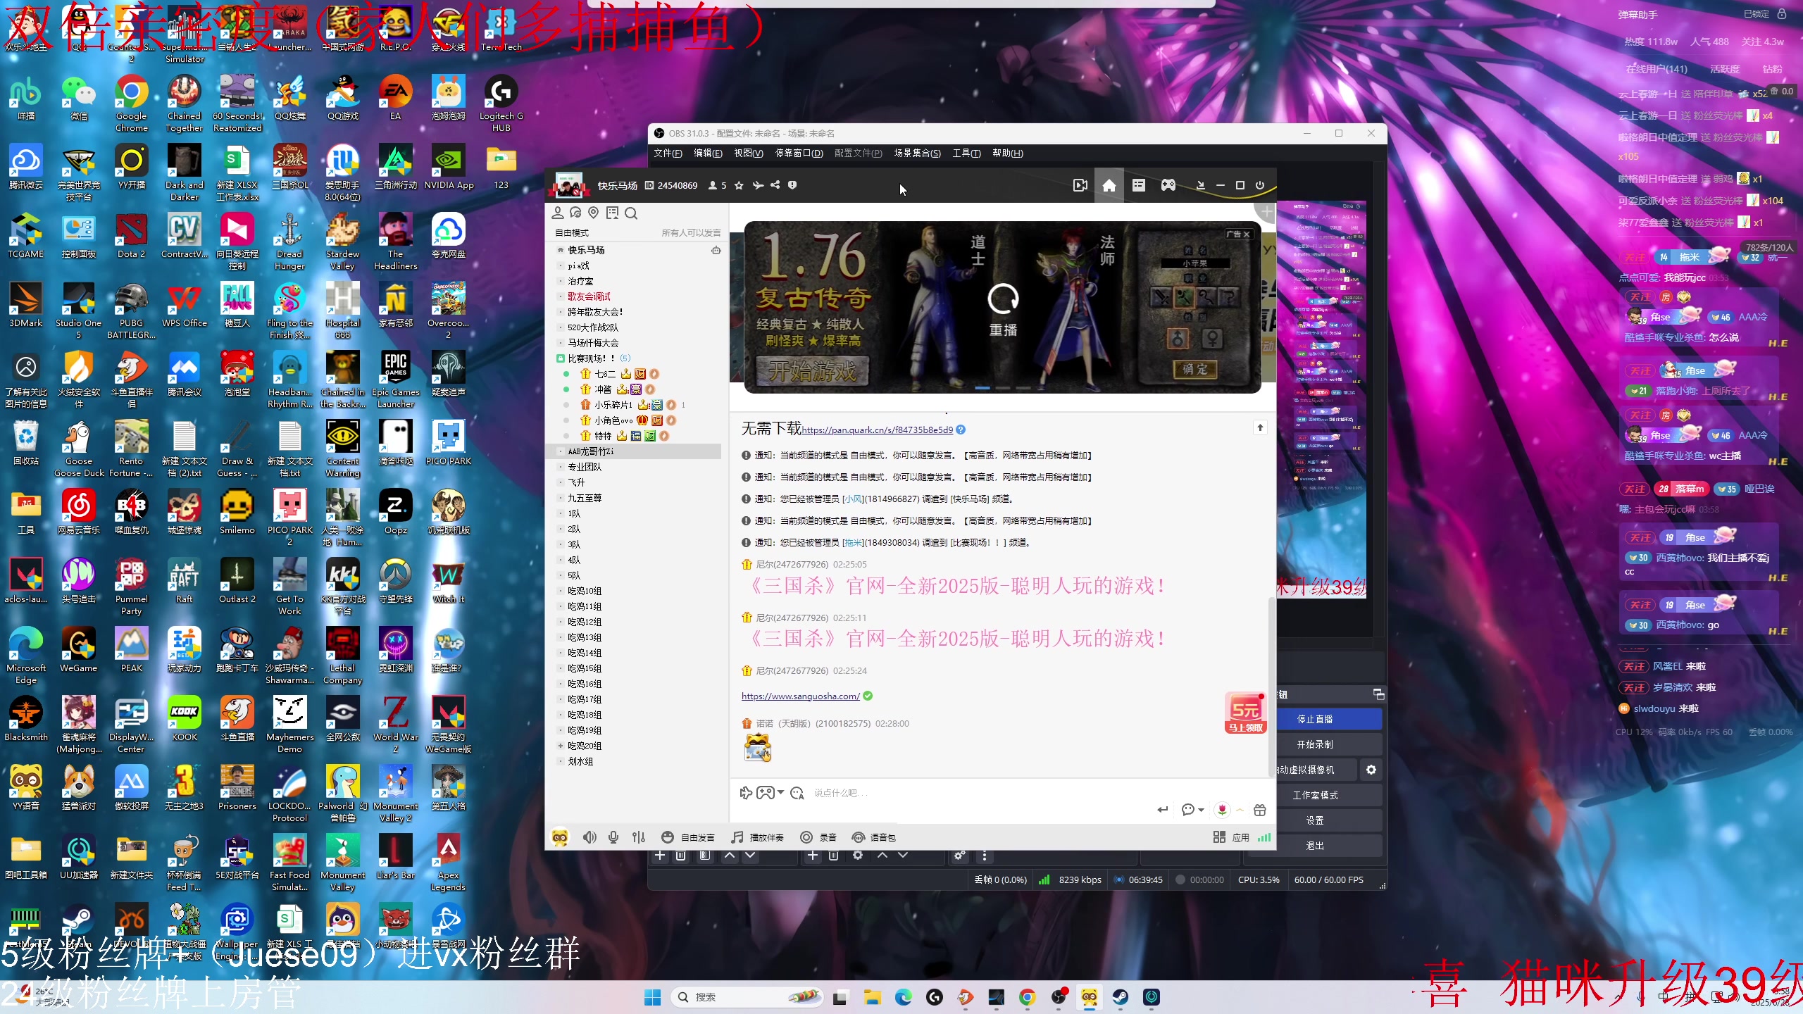
Task: Share the channel via share icon
Action: click(775, 185)
